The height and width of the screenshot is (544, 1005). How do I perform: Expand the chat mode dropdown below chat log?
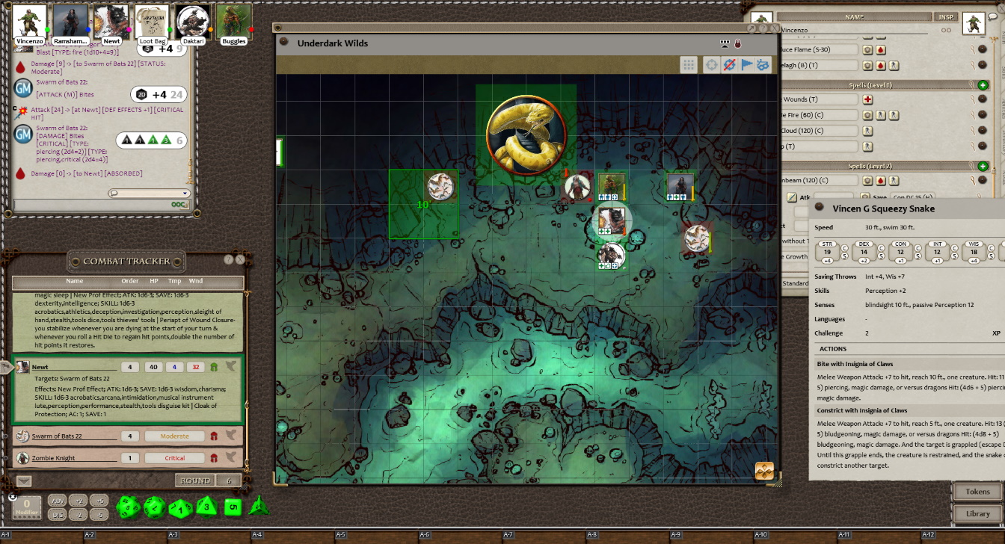coord(149,193)
